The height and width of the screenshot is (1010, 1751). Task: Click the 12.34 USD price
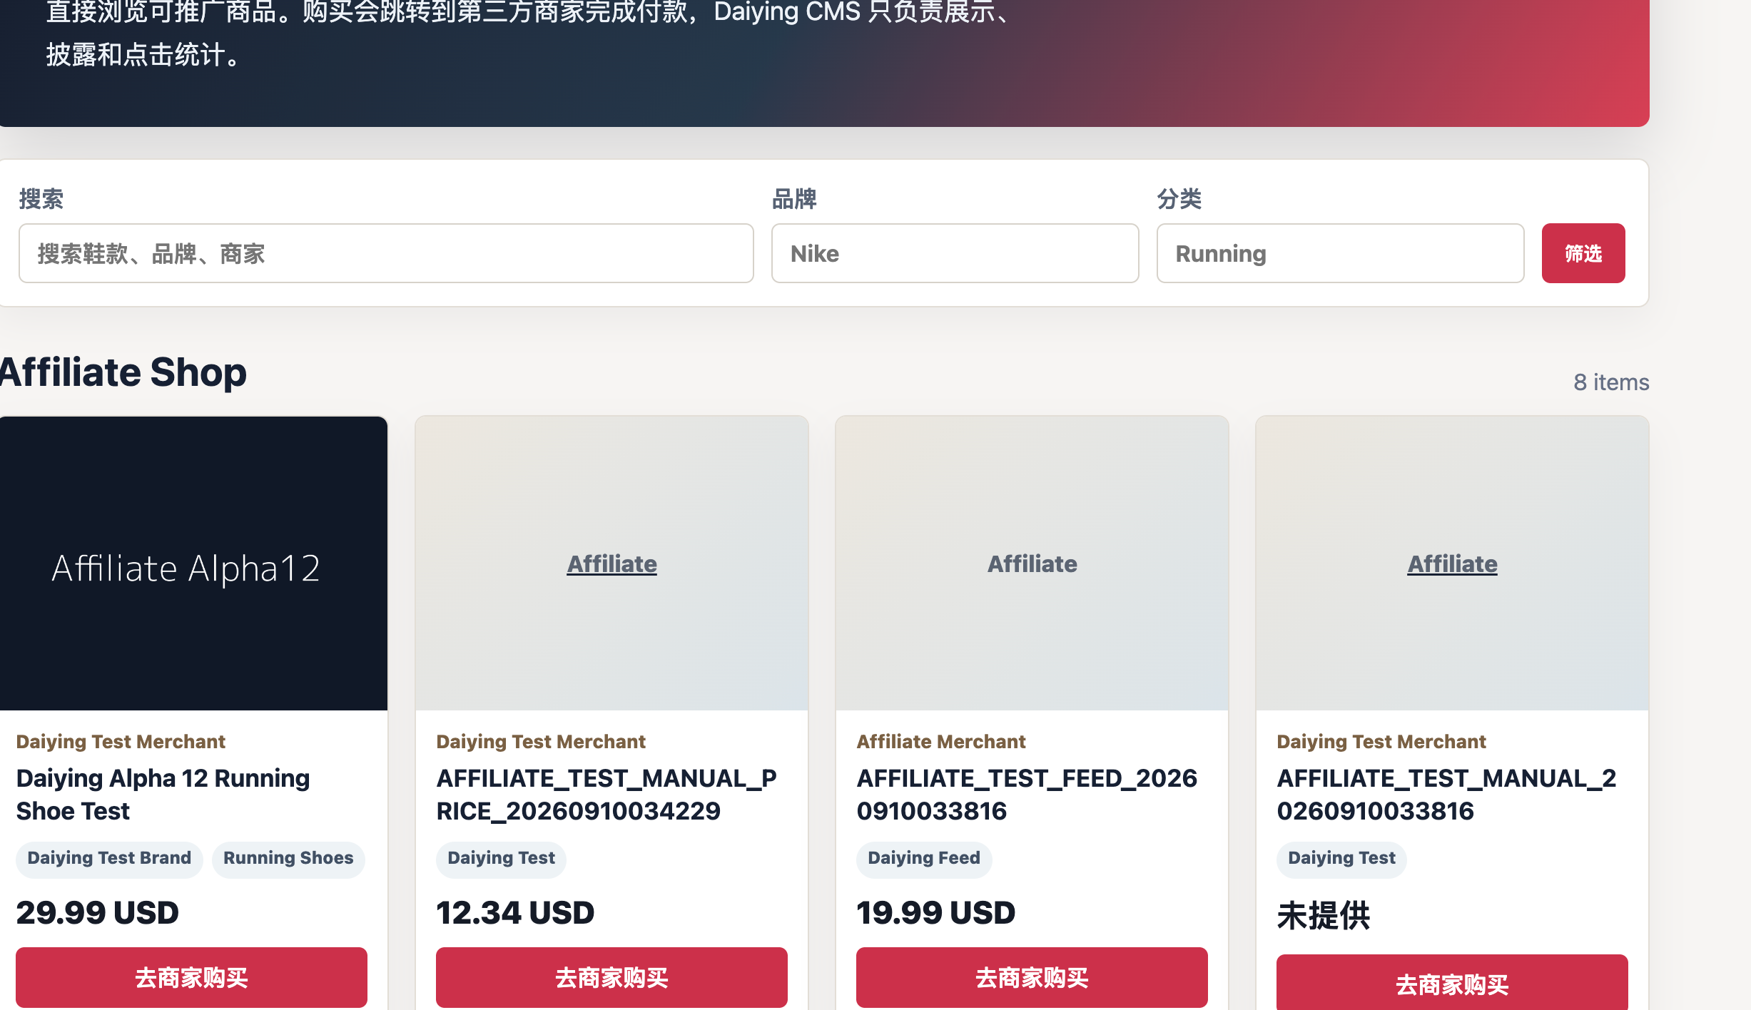point(515,913)
